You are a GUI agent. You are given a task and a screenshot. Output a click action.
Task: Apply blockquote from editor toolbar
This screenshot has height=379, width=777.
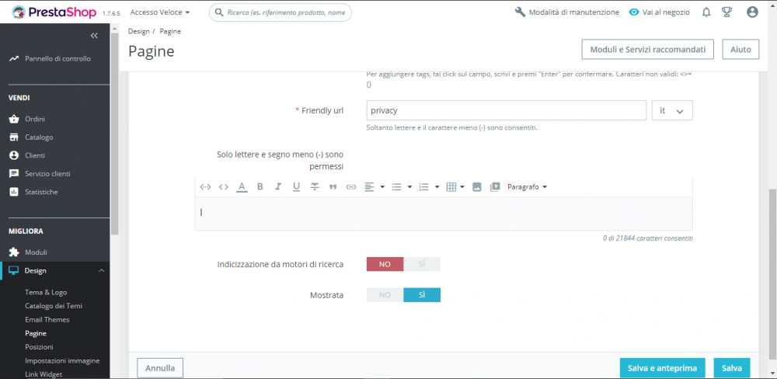[x=333, y=187]
